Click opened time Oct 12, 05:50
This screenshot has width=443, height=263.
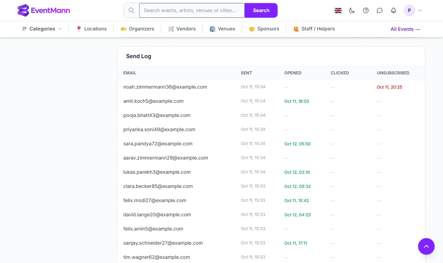[298, 144]
